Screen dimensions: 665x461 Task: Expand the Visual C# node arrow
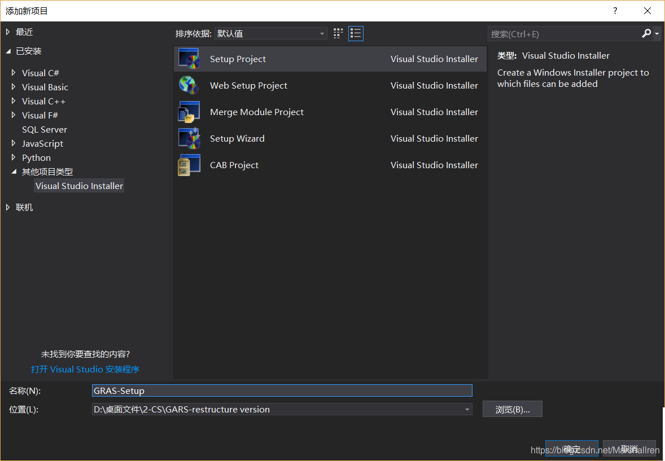[x=14, y=73]
